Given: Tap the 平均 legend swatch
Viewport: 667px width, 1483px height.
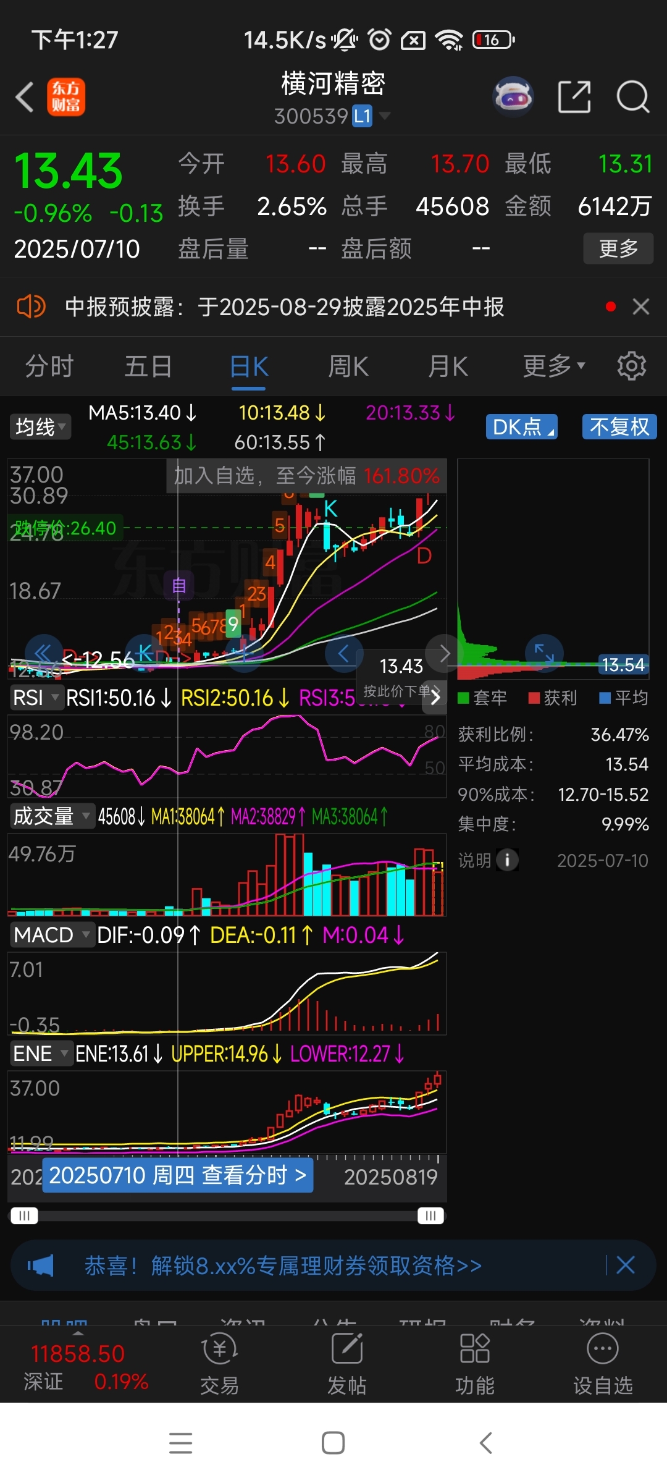Looking at the screenshot, I should 605,698.
